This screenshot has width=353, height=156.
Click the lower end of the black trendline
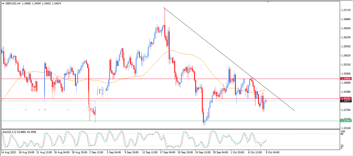point(295,111)
